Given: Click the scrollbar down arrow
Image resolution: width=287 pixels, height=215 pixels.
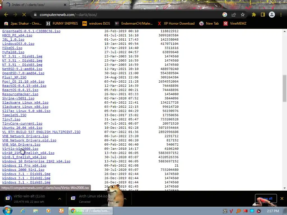Looking at the screenshot, I should [x=284, y=188].
